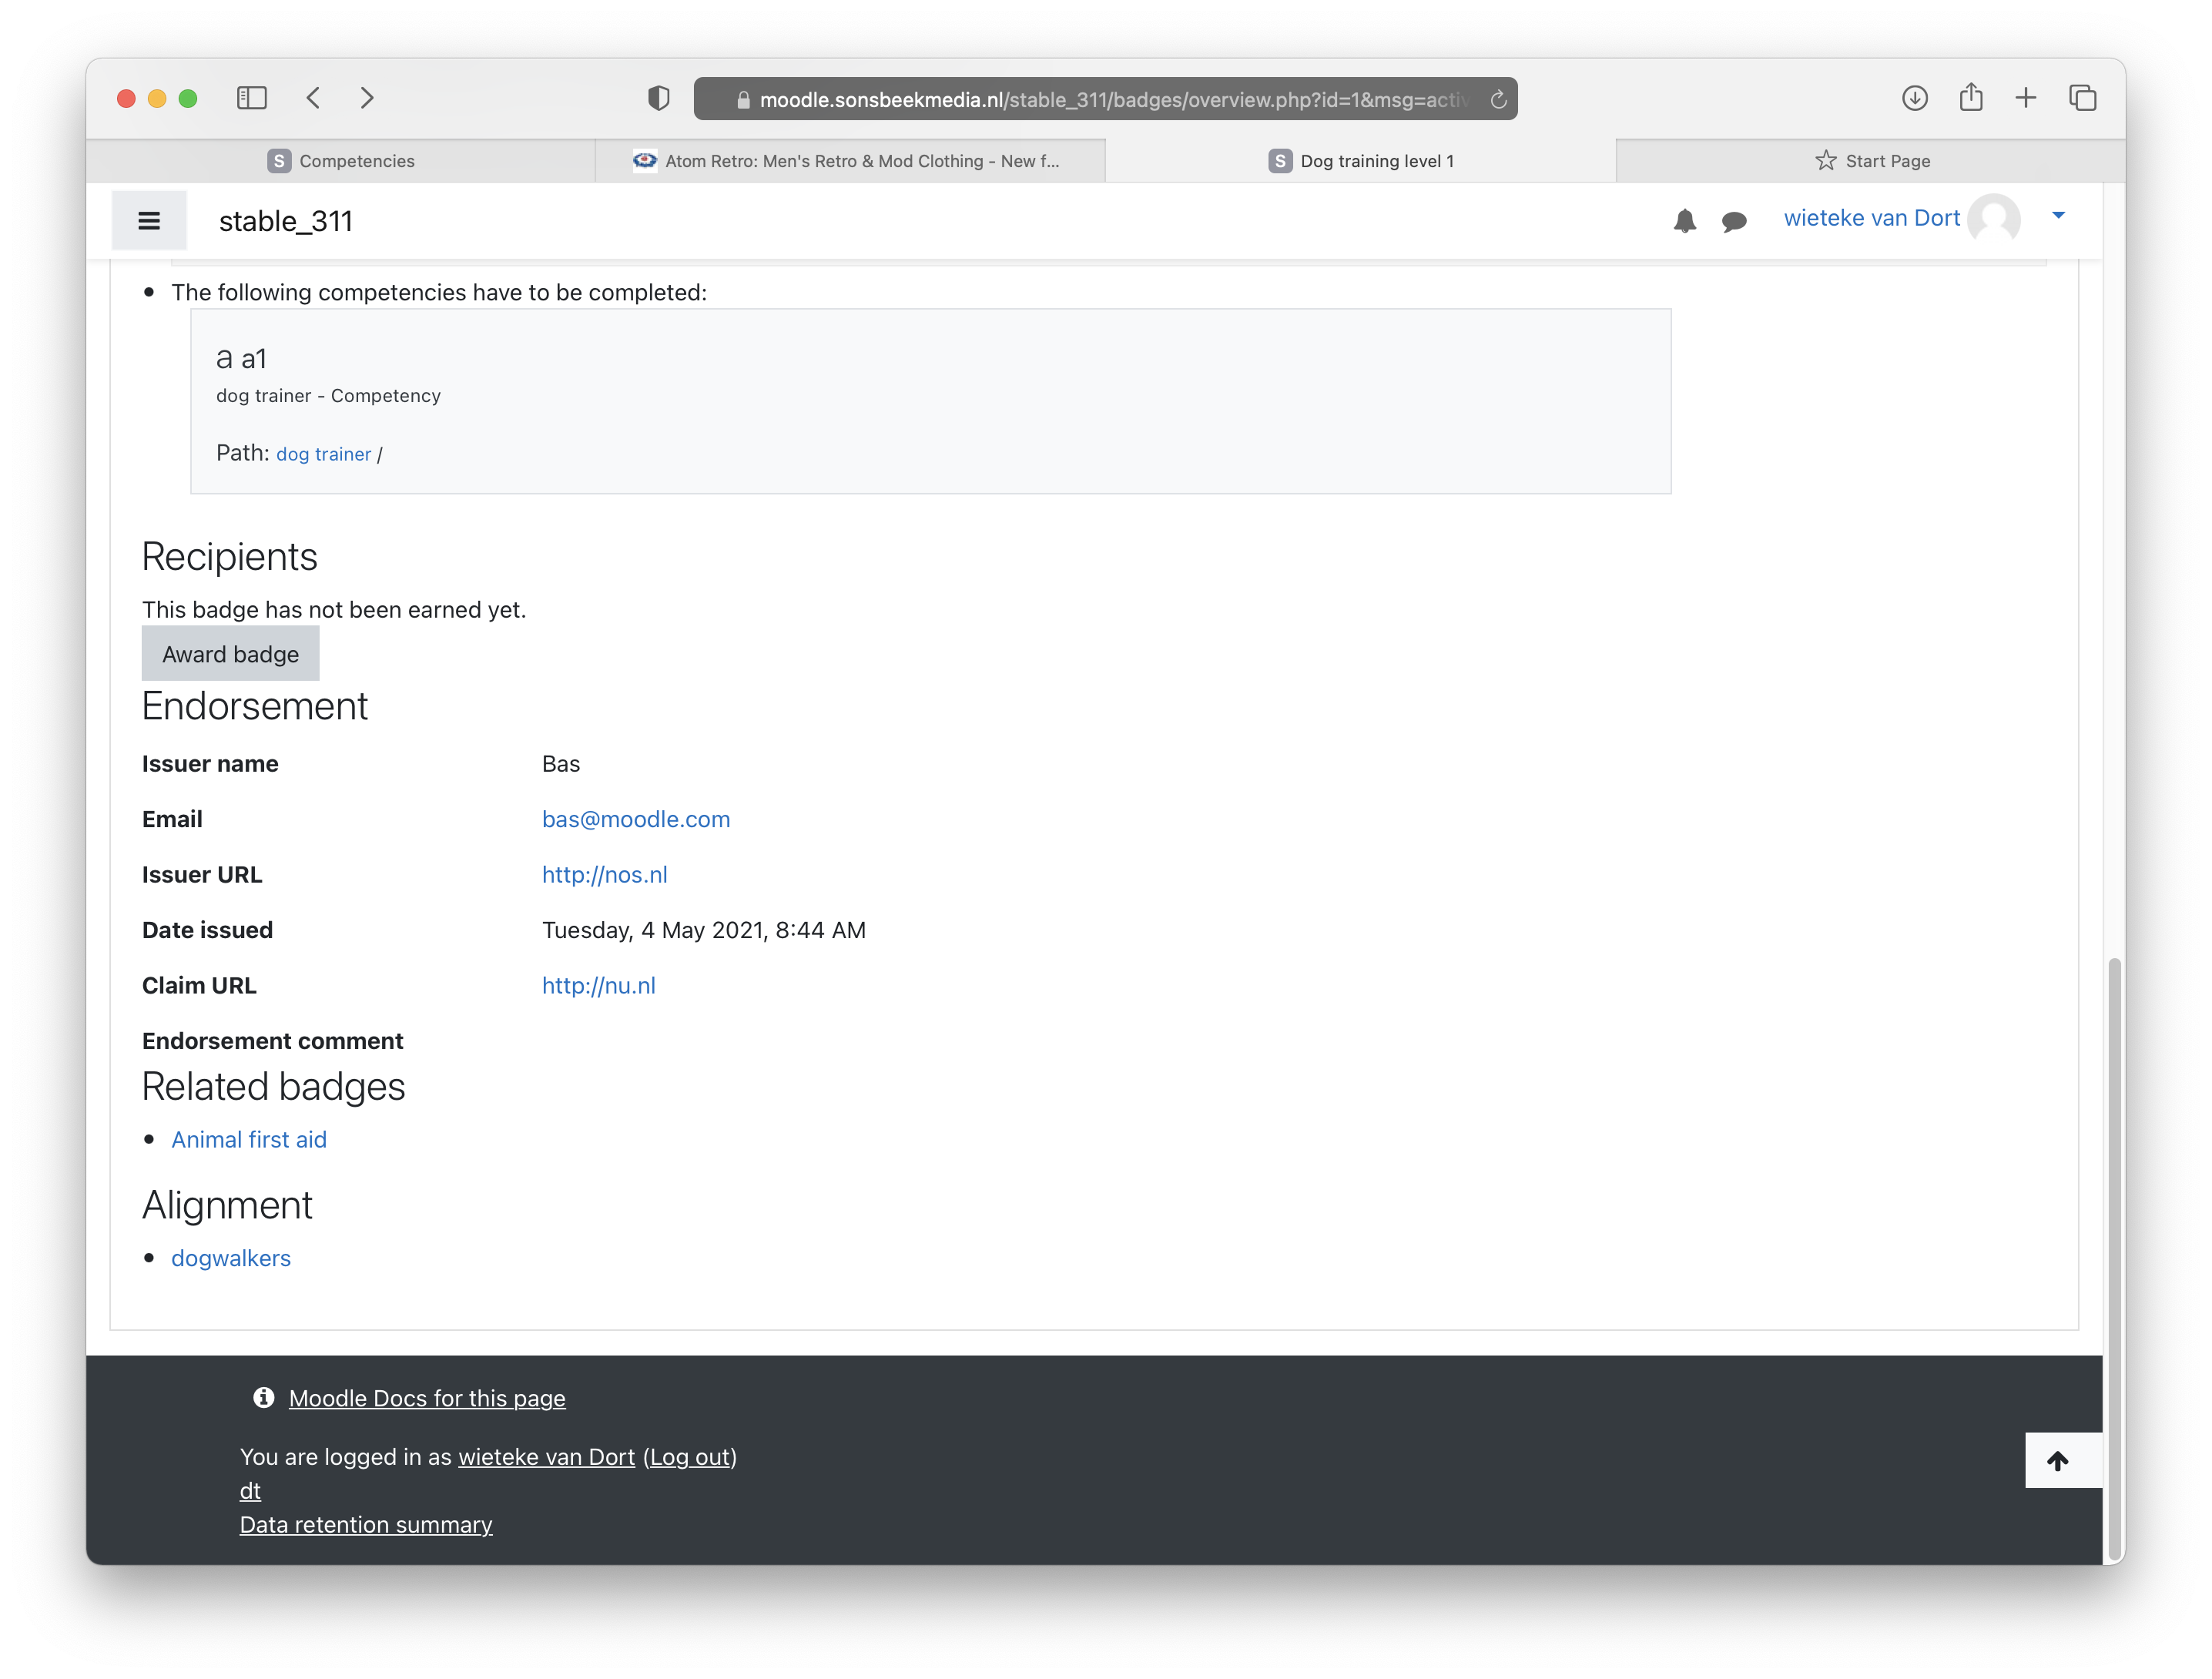This screenshot has height=1679, width=2212.
Task: Open the messaging speech bubble icon
Action: tap(1733, 221)
